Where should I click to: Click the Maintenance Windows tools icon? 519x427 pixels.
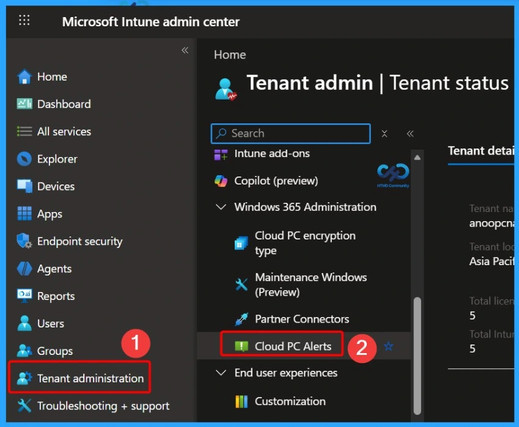click(x=241, y=285)
